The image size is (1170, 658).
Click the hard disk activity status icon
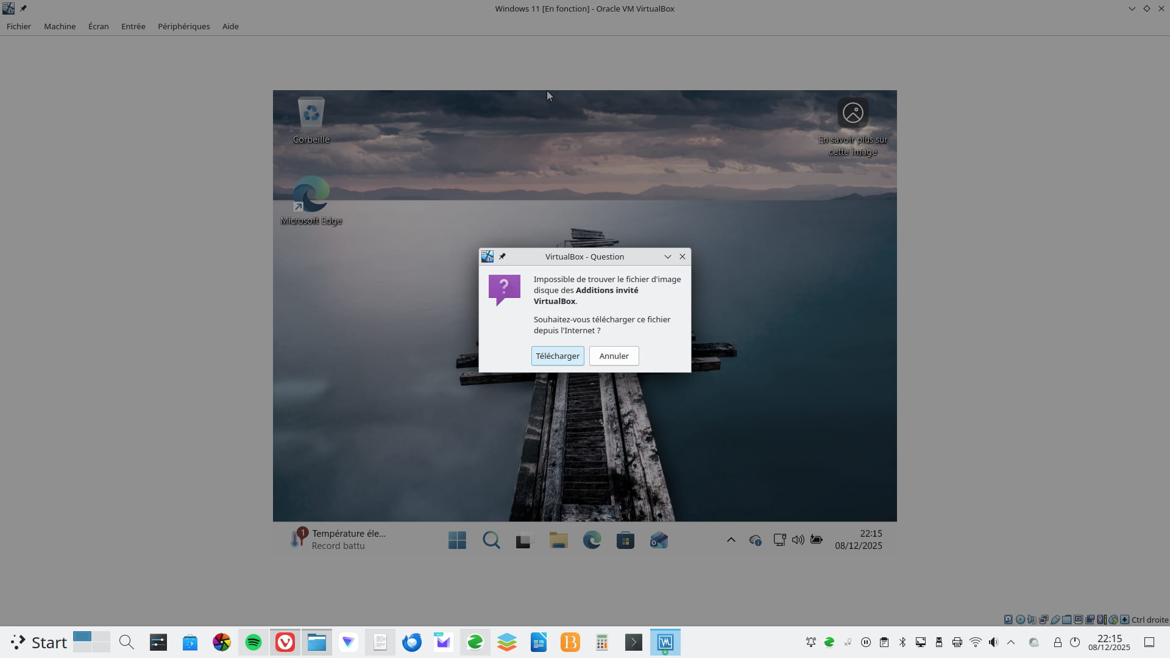(x=1008, y=620)
